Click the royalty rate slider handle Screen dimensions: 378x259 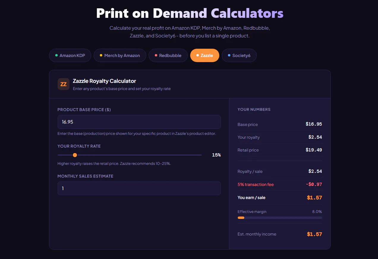[x=75, y=155]
